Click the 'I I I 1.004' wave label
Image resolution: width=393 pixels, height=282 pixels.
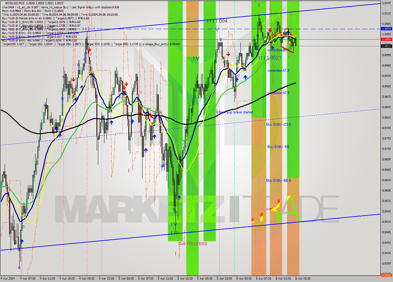click(x=217, y=21)
